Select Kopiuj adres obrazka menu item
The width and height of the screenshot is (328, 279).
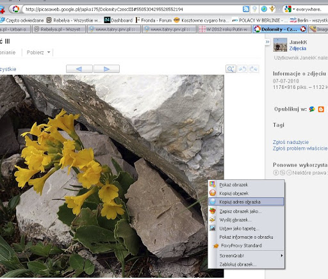pyautogui.click(x=246, y=202)
